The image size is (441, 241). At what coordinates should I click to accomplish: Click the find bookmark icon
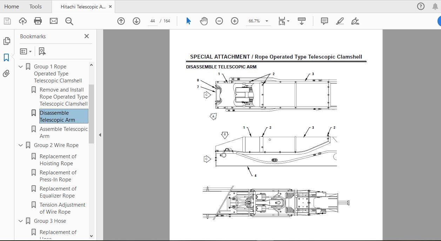tap(42, 51)
